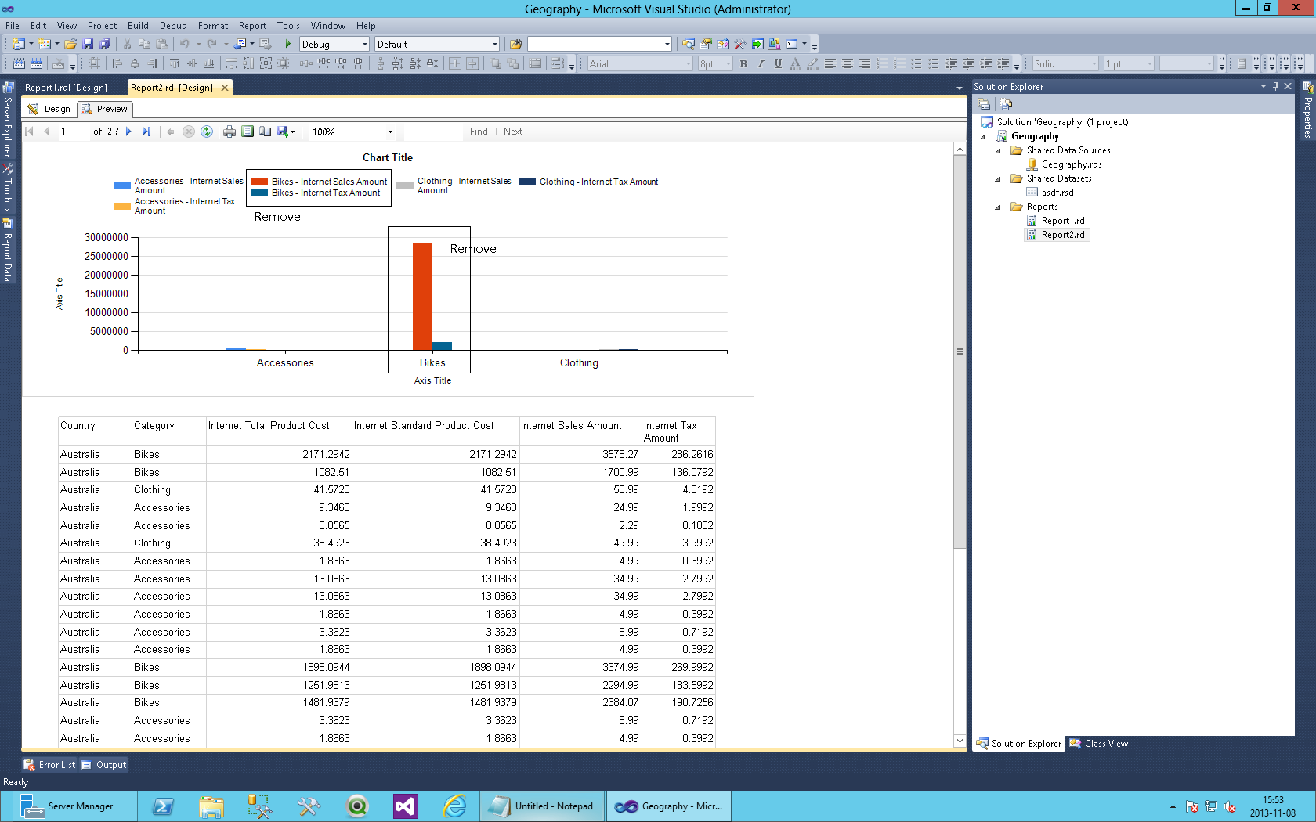Switch to the Design tab
This screenshot has width=1316, height=822.
[49, 109]
